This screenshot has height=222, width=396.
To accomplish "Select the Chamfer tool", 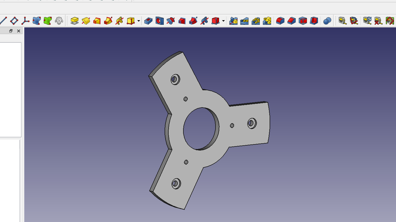I will pyautogui.click(x=292, y=21).
